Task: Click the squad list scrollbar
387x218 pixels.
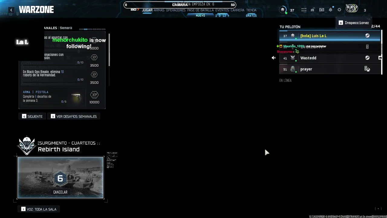Action: [382, 52]
